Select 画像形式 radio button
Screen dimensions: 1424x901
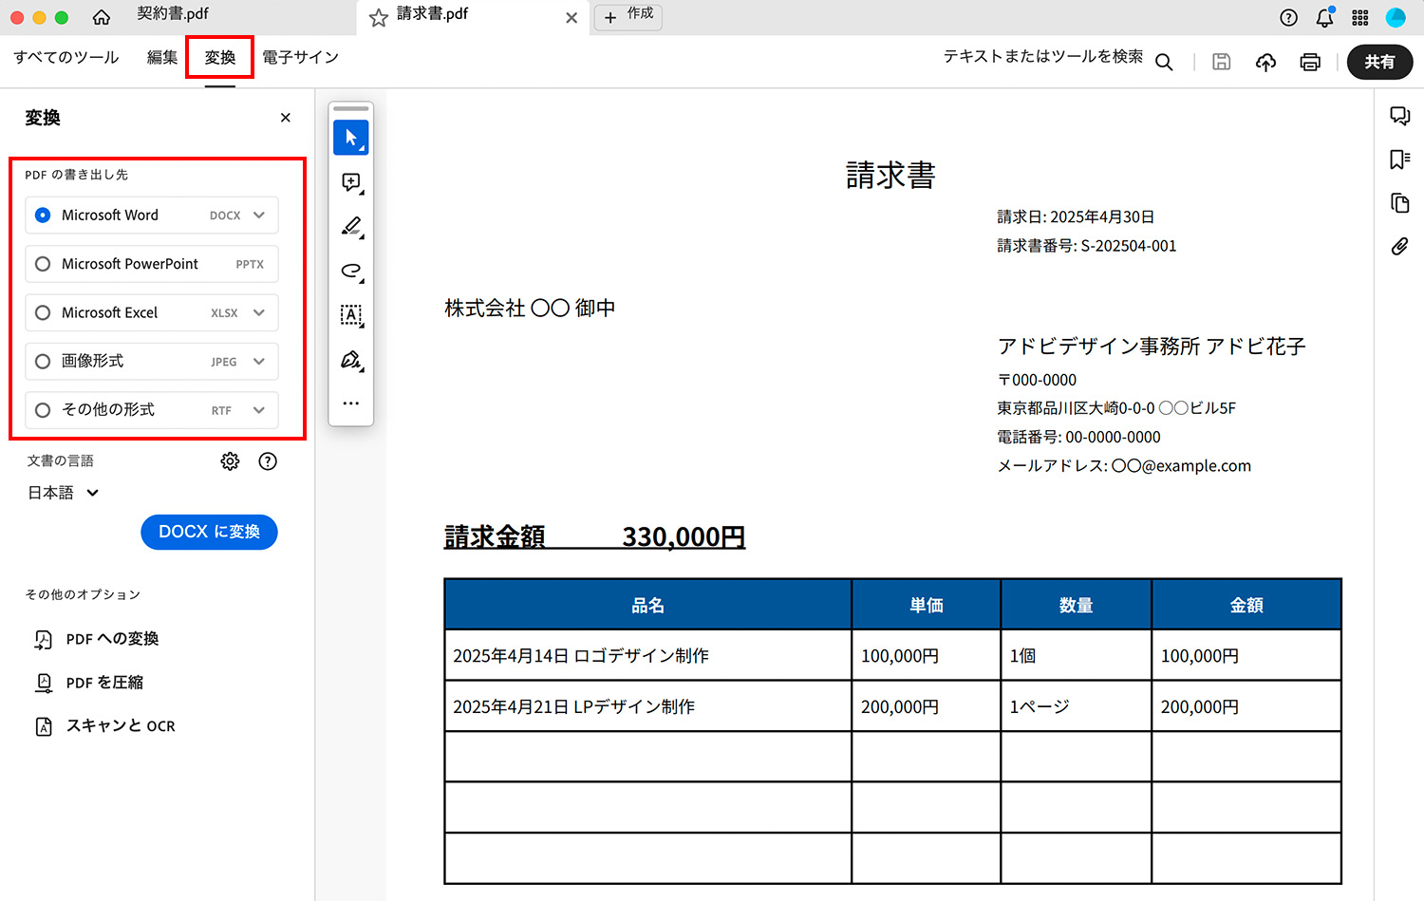coord(43,362)
